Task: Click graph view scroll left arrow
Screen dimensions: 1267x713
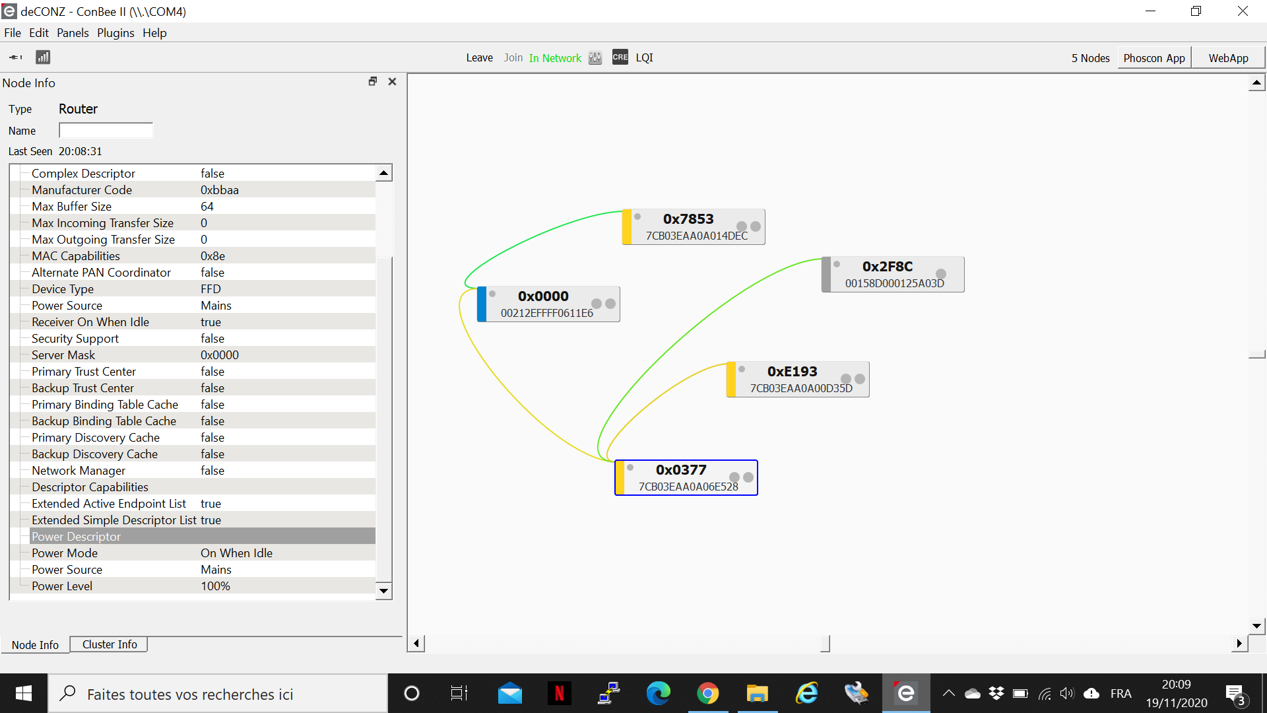Action: pyautogui.click(x=416, y=643)
